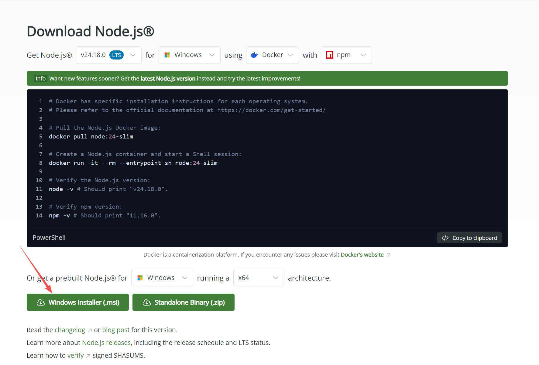Open the verify SHASUMS link
This screenshot has height=365, width=539.
75,355
